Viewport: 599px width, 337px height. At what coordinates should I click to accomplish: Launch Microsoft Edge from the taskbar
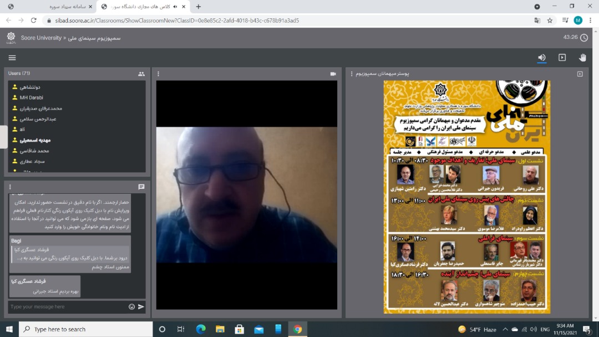coord(201,329)
